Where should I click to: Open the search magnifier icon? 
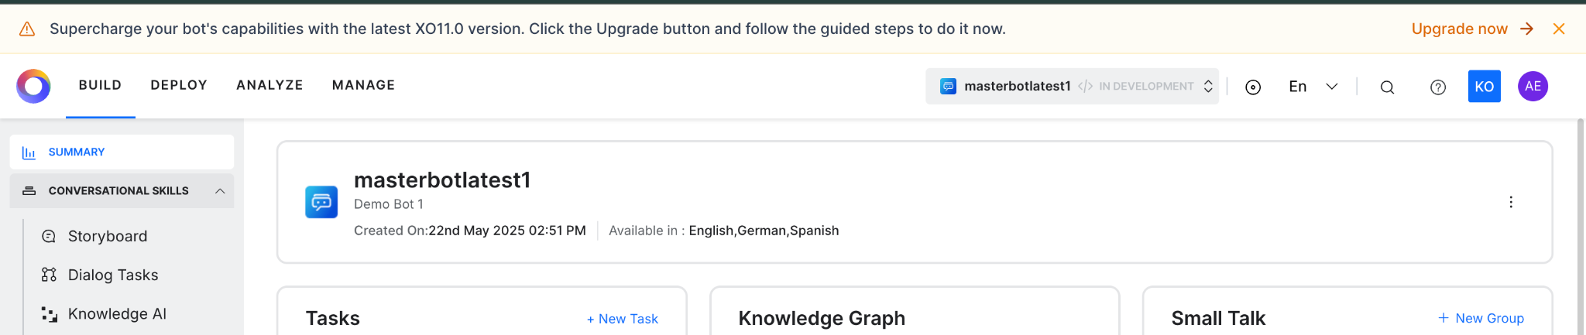pos(1387,87)
